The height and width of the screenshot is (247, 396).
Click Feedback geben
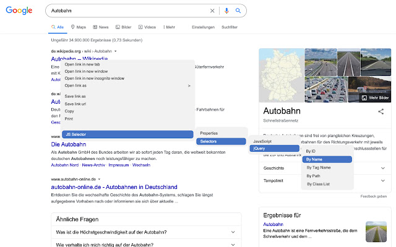(x=374, y=196)
